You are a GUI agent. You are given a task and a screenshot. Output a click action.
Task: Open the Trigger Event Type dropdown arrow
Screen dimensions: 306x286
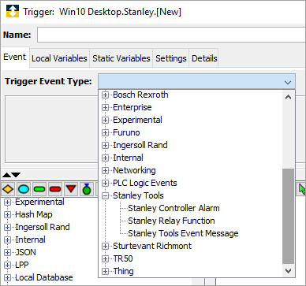288,82
